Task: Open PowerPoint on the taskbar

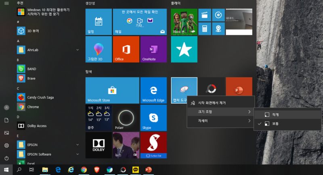Action: tap(148, 170)
